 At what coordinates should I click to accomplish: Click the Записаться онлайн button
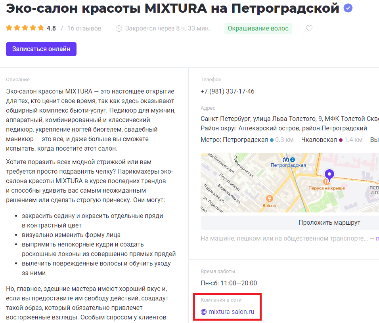pos(41,49)
